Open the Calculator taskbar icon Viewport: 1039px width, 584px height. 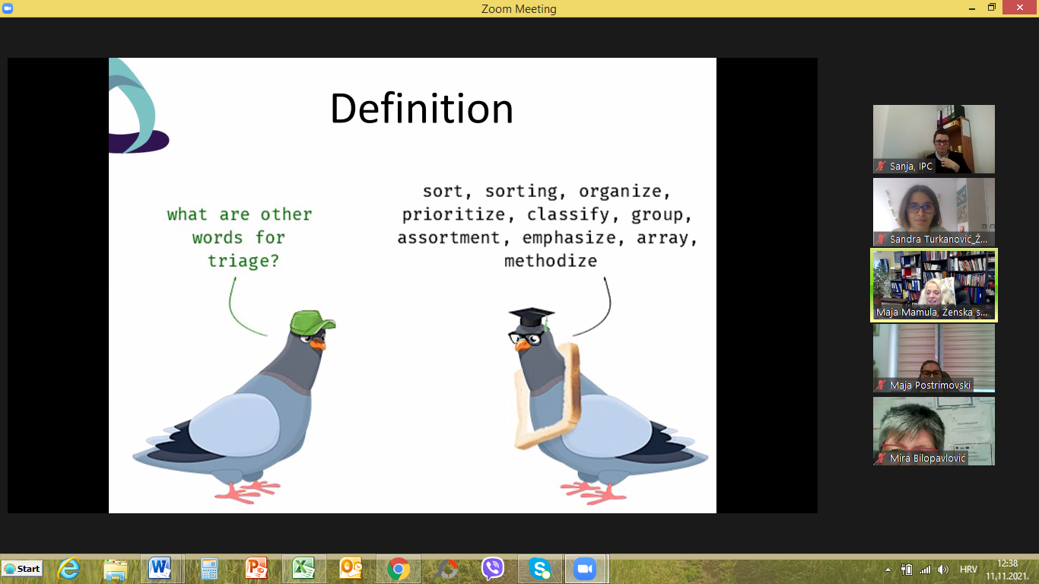coord(208,569)
